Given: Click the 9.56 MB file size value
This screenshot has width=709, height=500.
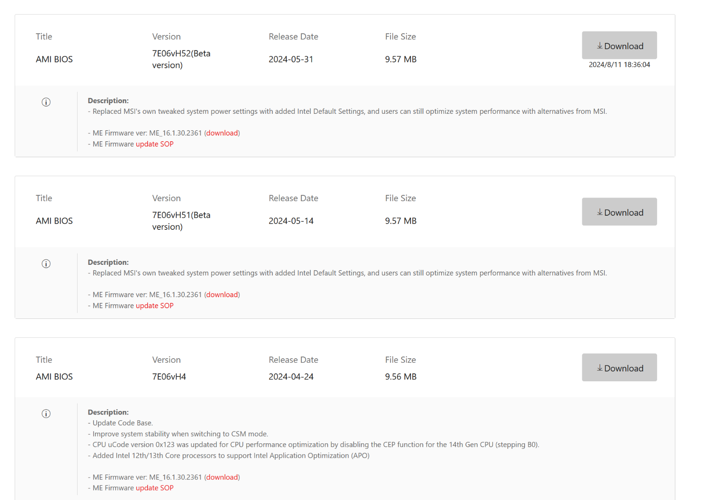Looking at the screenshot, I should click(x=401, y=376).
